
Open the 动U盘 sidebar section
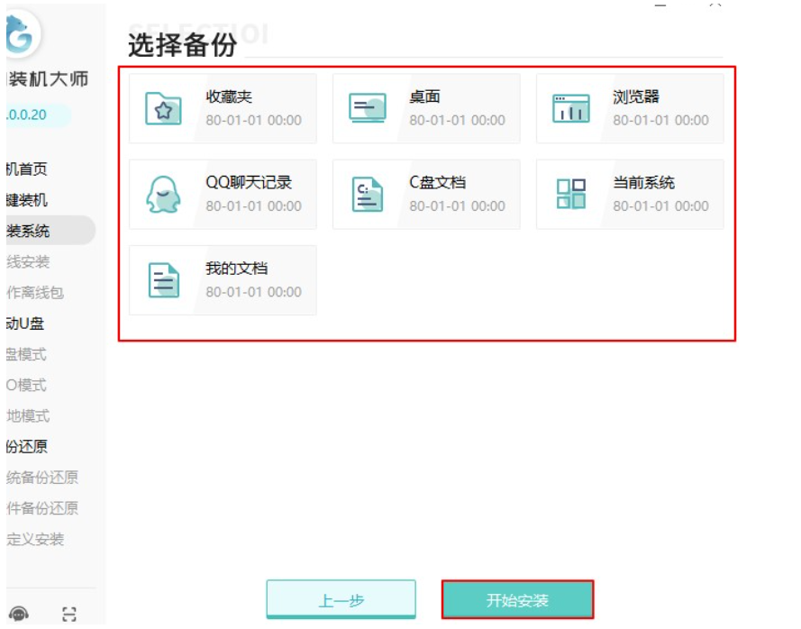[25, 324]
